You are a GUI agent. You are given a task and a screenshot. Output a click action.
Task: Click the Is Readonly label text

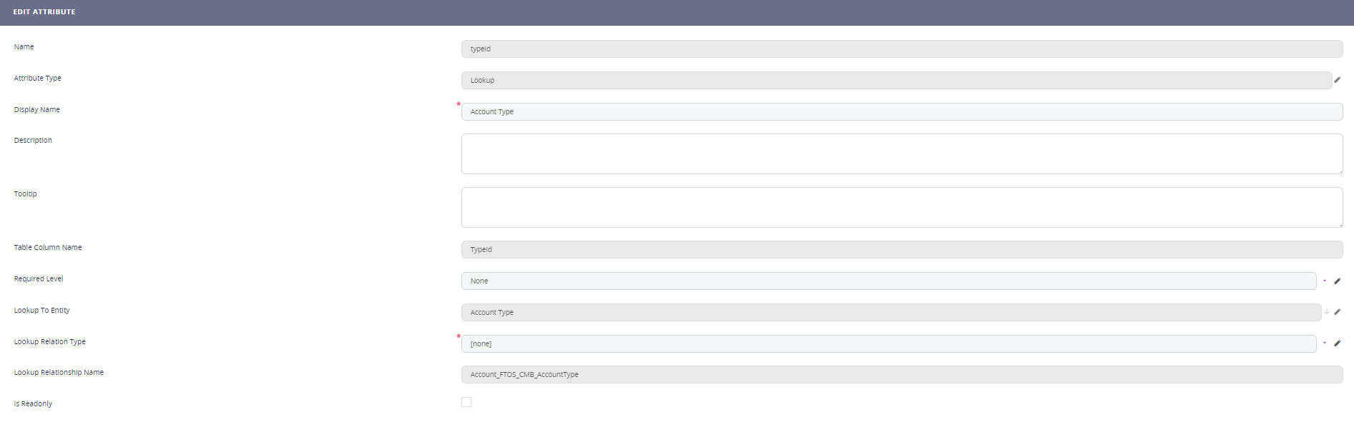click(33, 404)
